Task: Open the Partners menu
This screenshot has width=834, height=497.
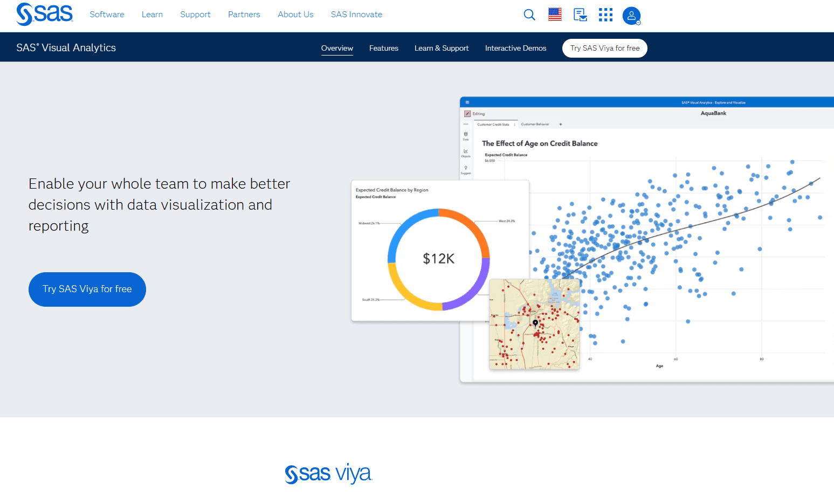Action: tap(244, 15)
